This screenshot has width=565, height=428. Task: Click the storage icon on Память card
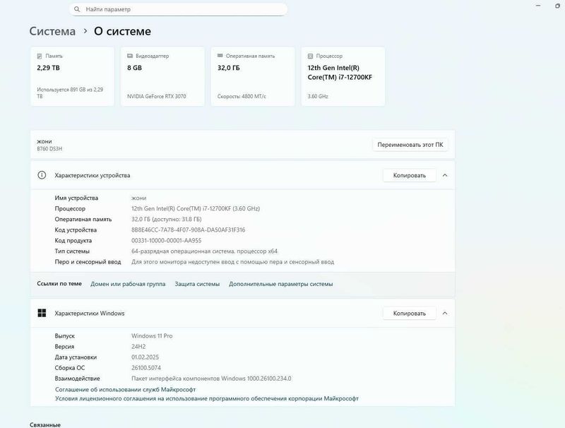[x=40, y=57]
